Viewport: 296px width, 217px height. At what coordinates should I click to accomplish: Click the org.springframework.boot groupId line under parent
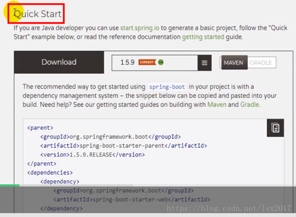110,137
